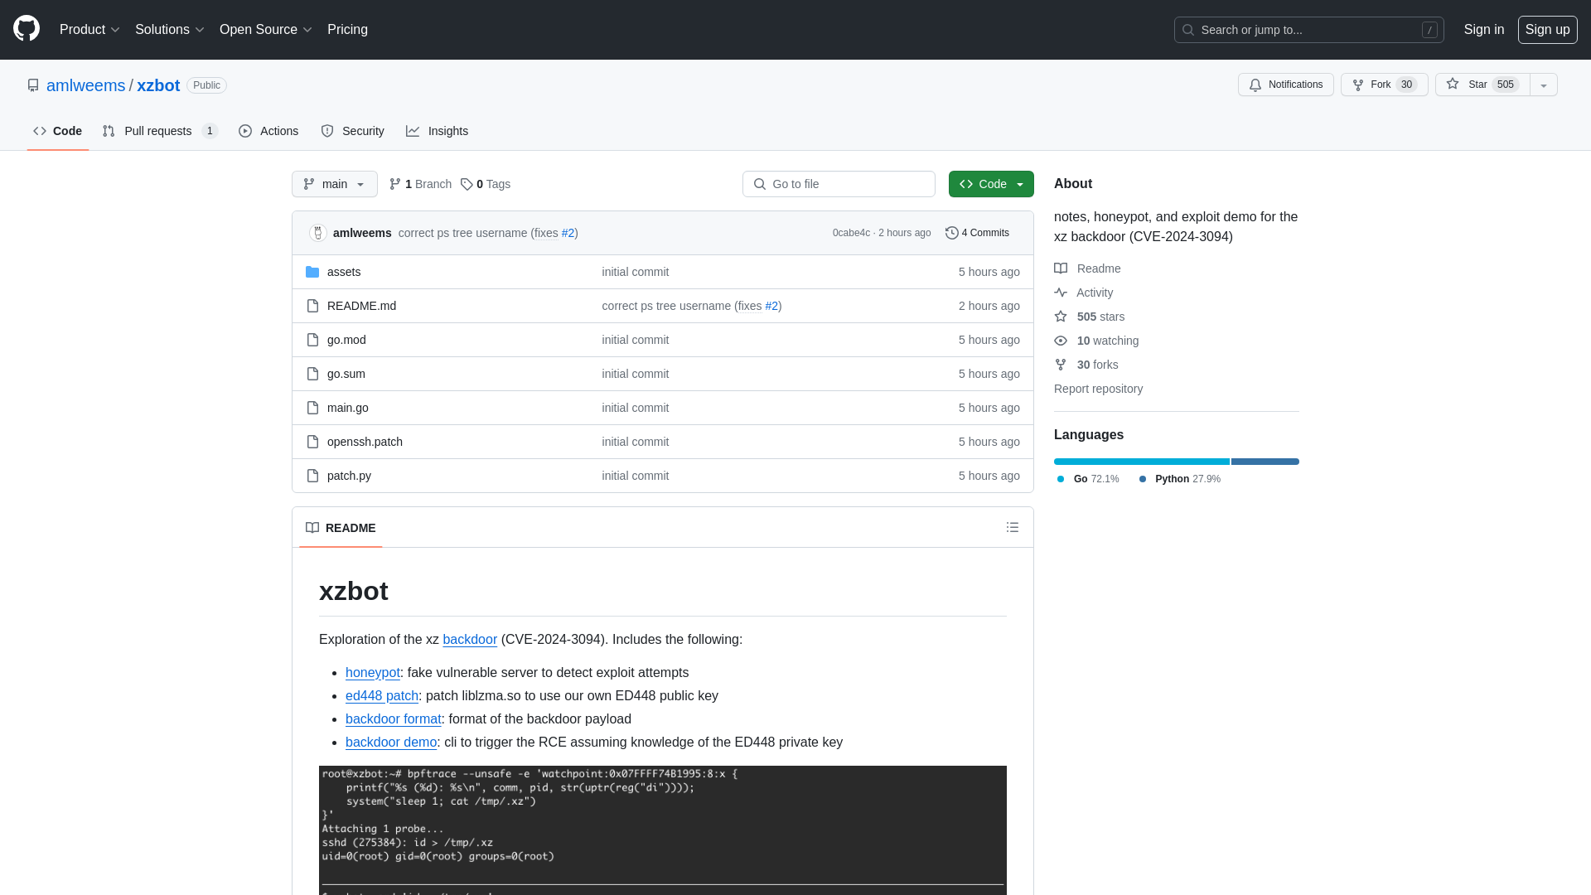Open the bpftrace terminal screenshot image

pos(663,830)
